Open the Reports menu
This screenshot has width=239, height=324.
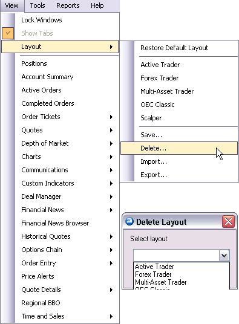[x=68, y=5]
